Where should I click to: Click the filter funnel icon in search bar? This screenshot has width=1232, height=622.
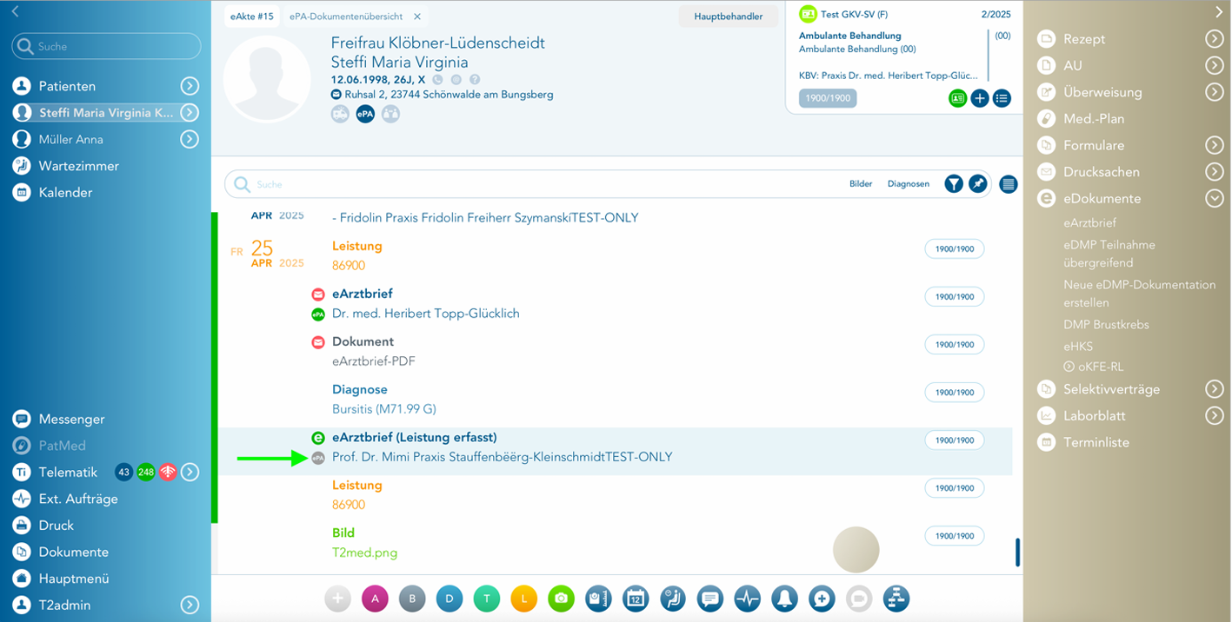click(954, 184)
